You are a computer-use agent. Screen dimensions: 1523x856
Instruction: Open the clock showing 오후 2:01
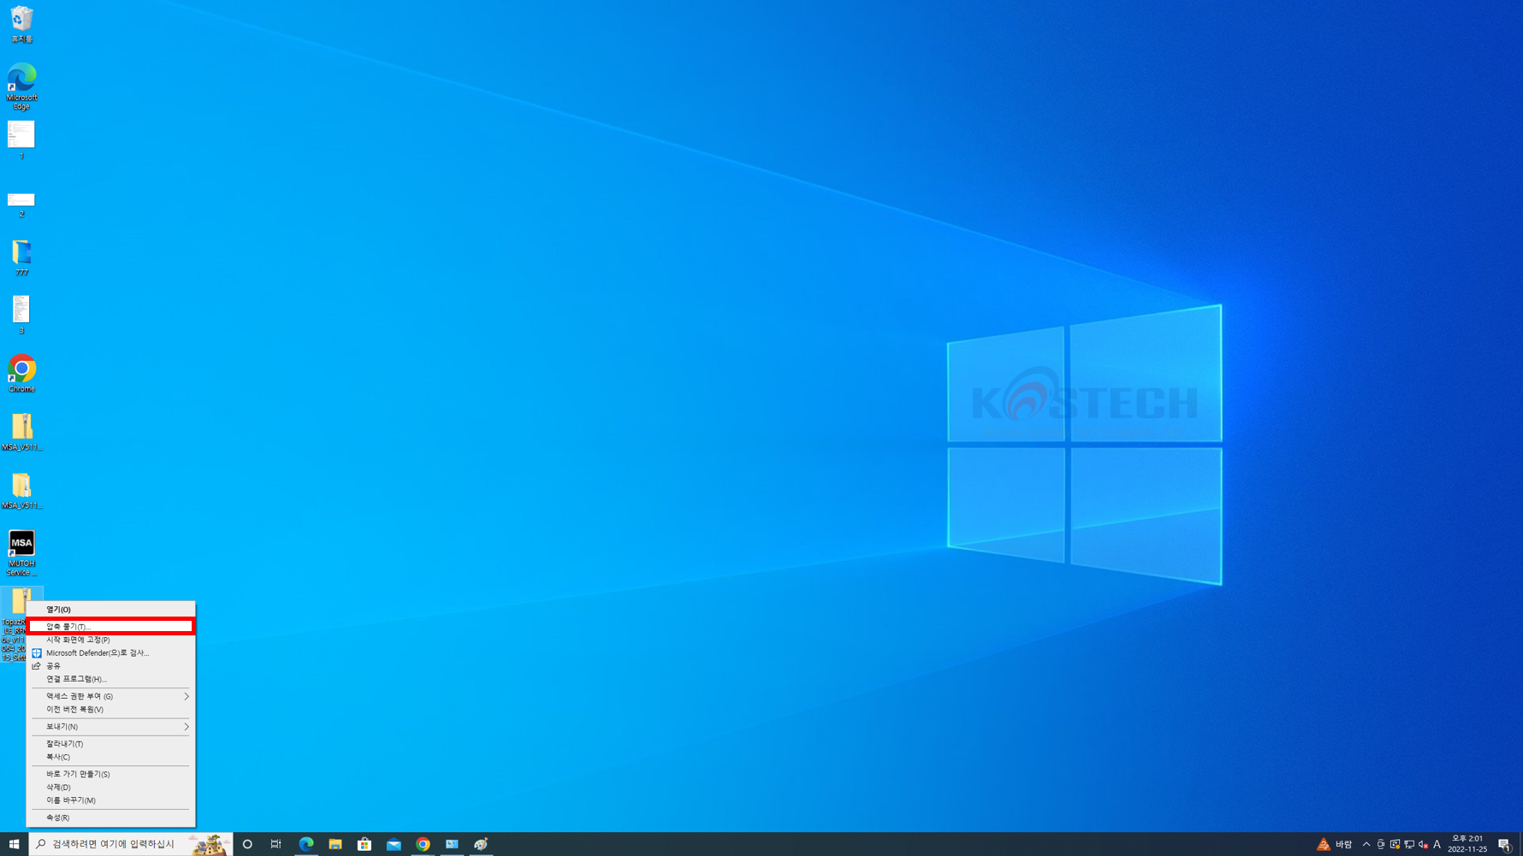1467,844
